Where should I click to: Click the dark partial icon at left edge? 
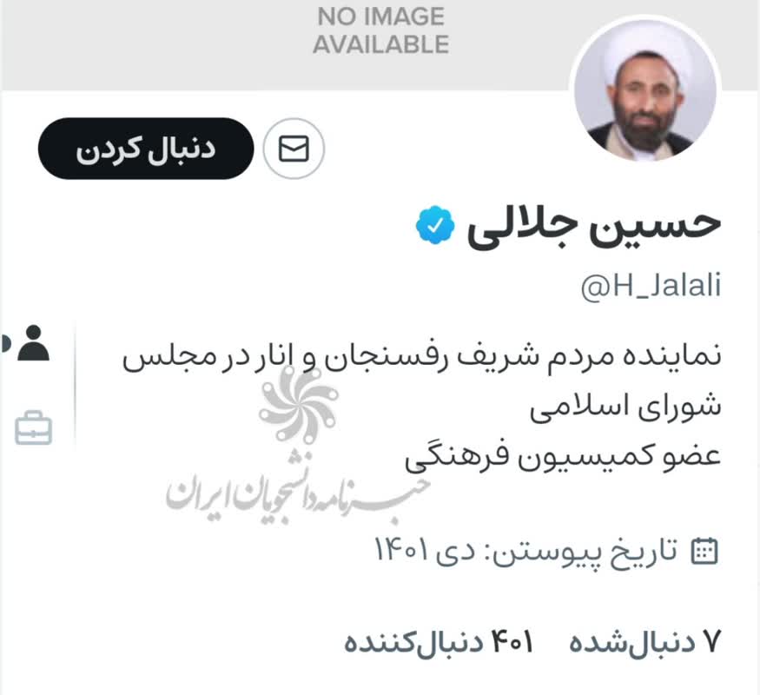[x=6, y=343]
